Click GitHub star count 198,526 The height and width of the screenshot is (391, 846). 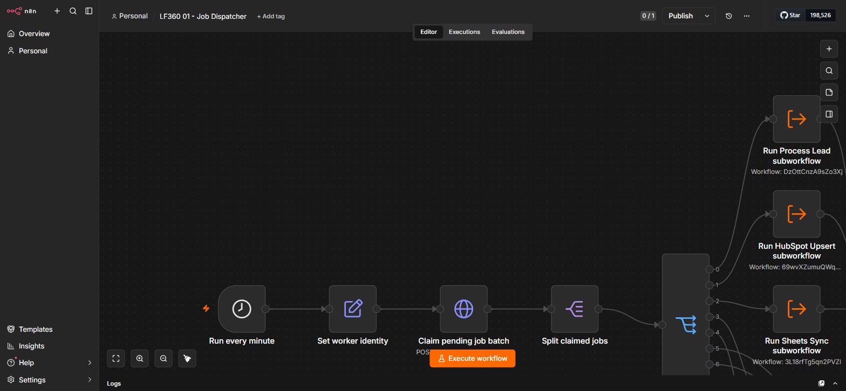pyautogui.click(x=820, y=15)
